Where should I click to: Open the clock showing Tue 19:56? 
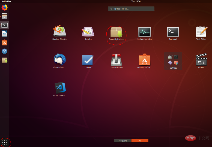(136, 1)
